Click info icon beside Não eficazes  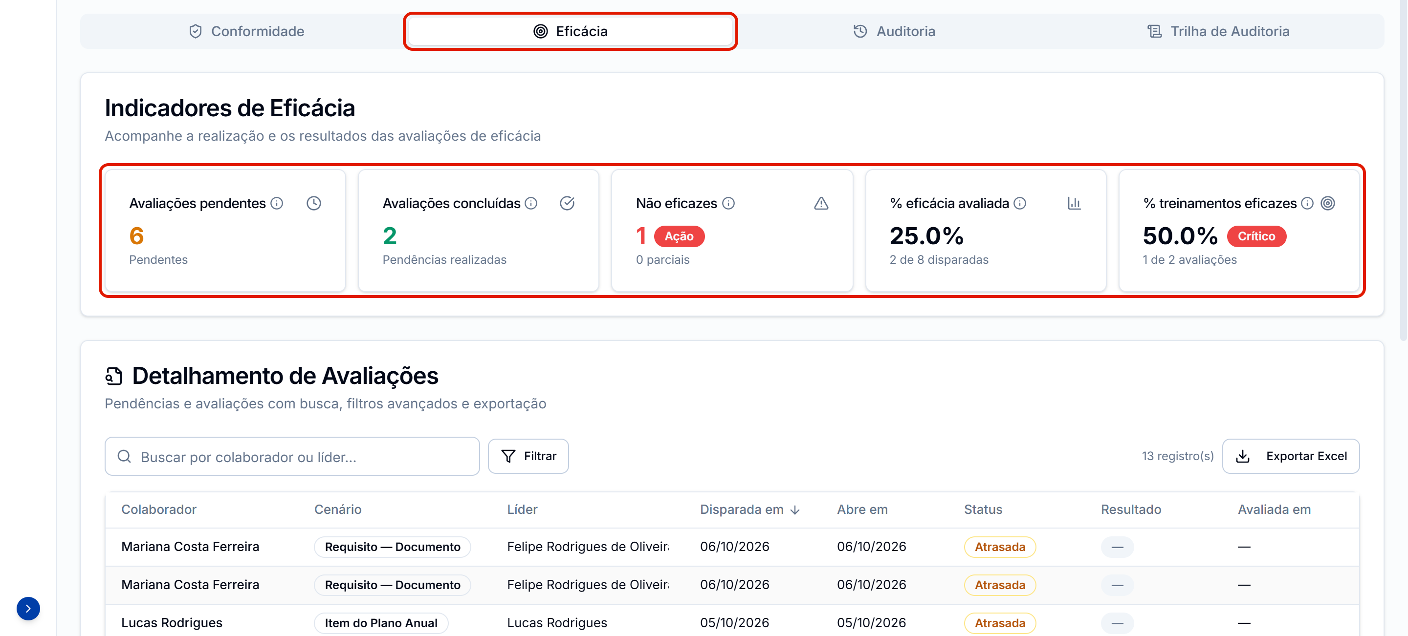[x=728, y=203]
